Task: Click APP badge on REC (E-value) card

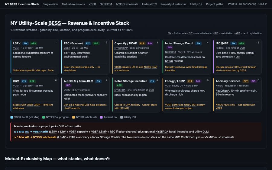Action: pos(96,44)
